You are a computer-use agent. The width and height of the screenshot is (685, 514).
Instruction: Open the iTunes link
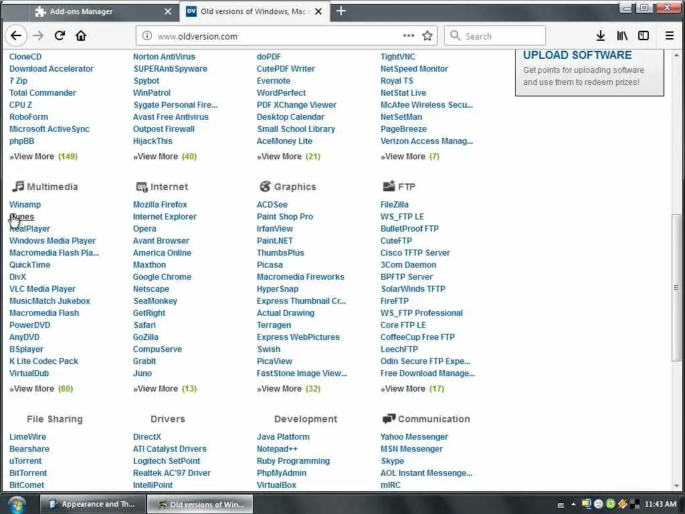[x=22, y=217]
